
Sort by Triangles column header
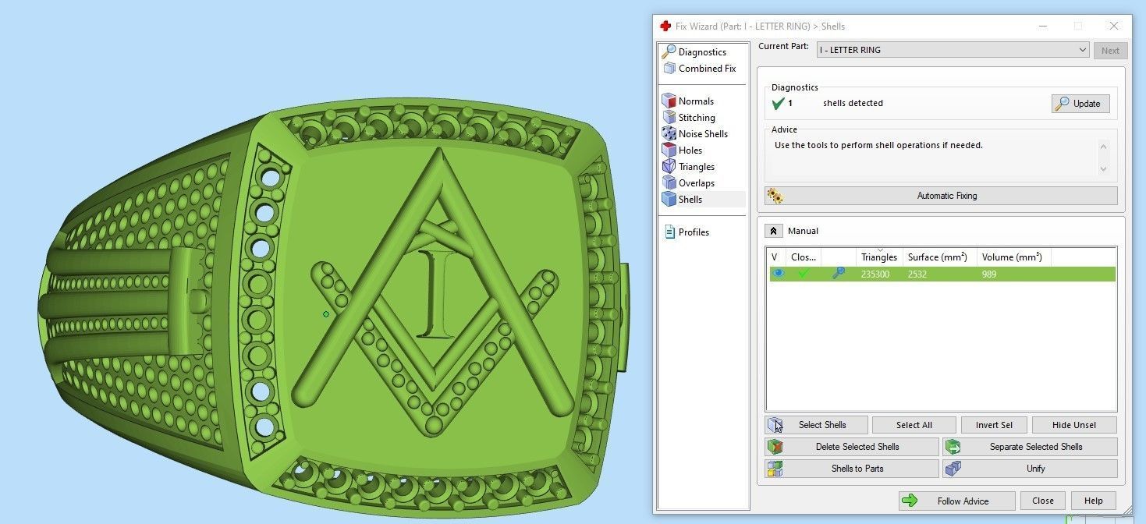(x=879, y=257)
